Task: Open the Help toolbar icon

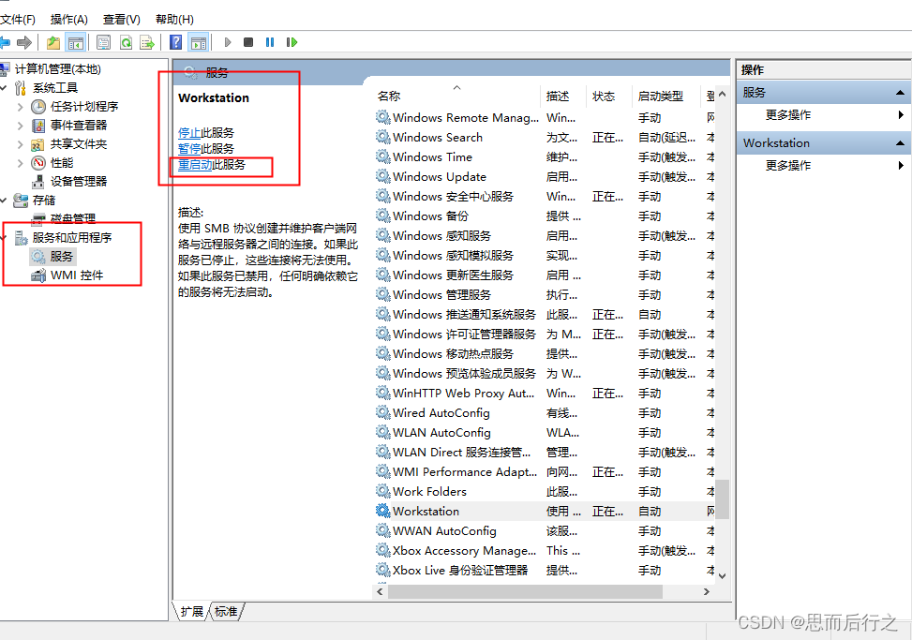Action: coord(175,42)
